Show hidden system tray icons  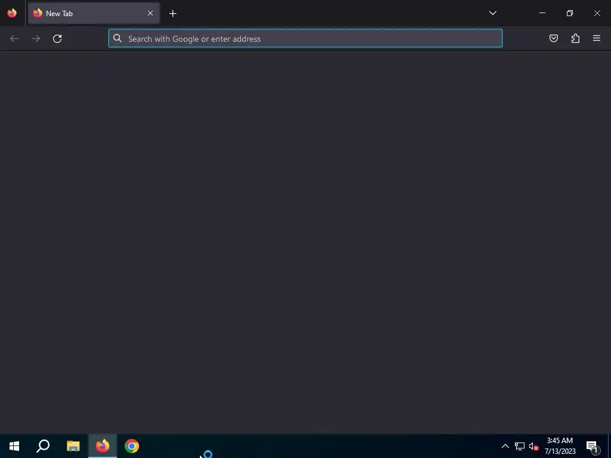[505, 446]
